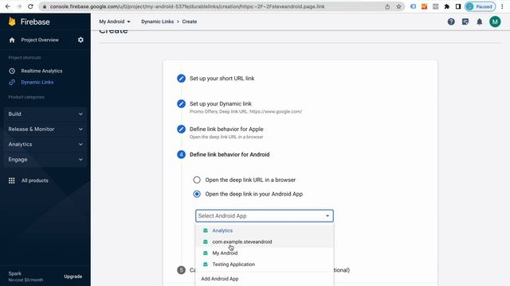
Task: Open the Chrome extensions puzzle icon
Action: click(x=447, y=6)
